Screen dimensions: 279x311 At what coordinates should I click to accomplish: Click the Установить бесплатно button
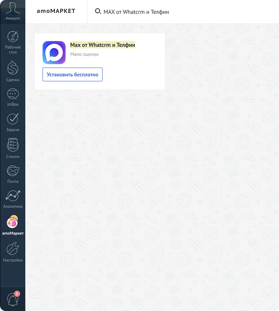click(x=73, y=74)
